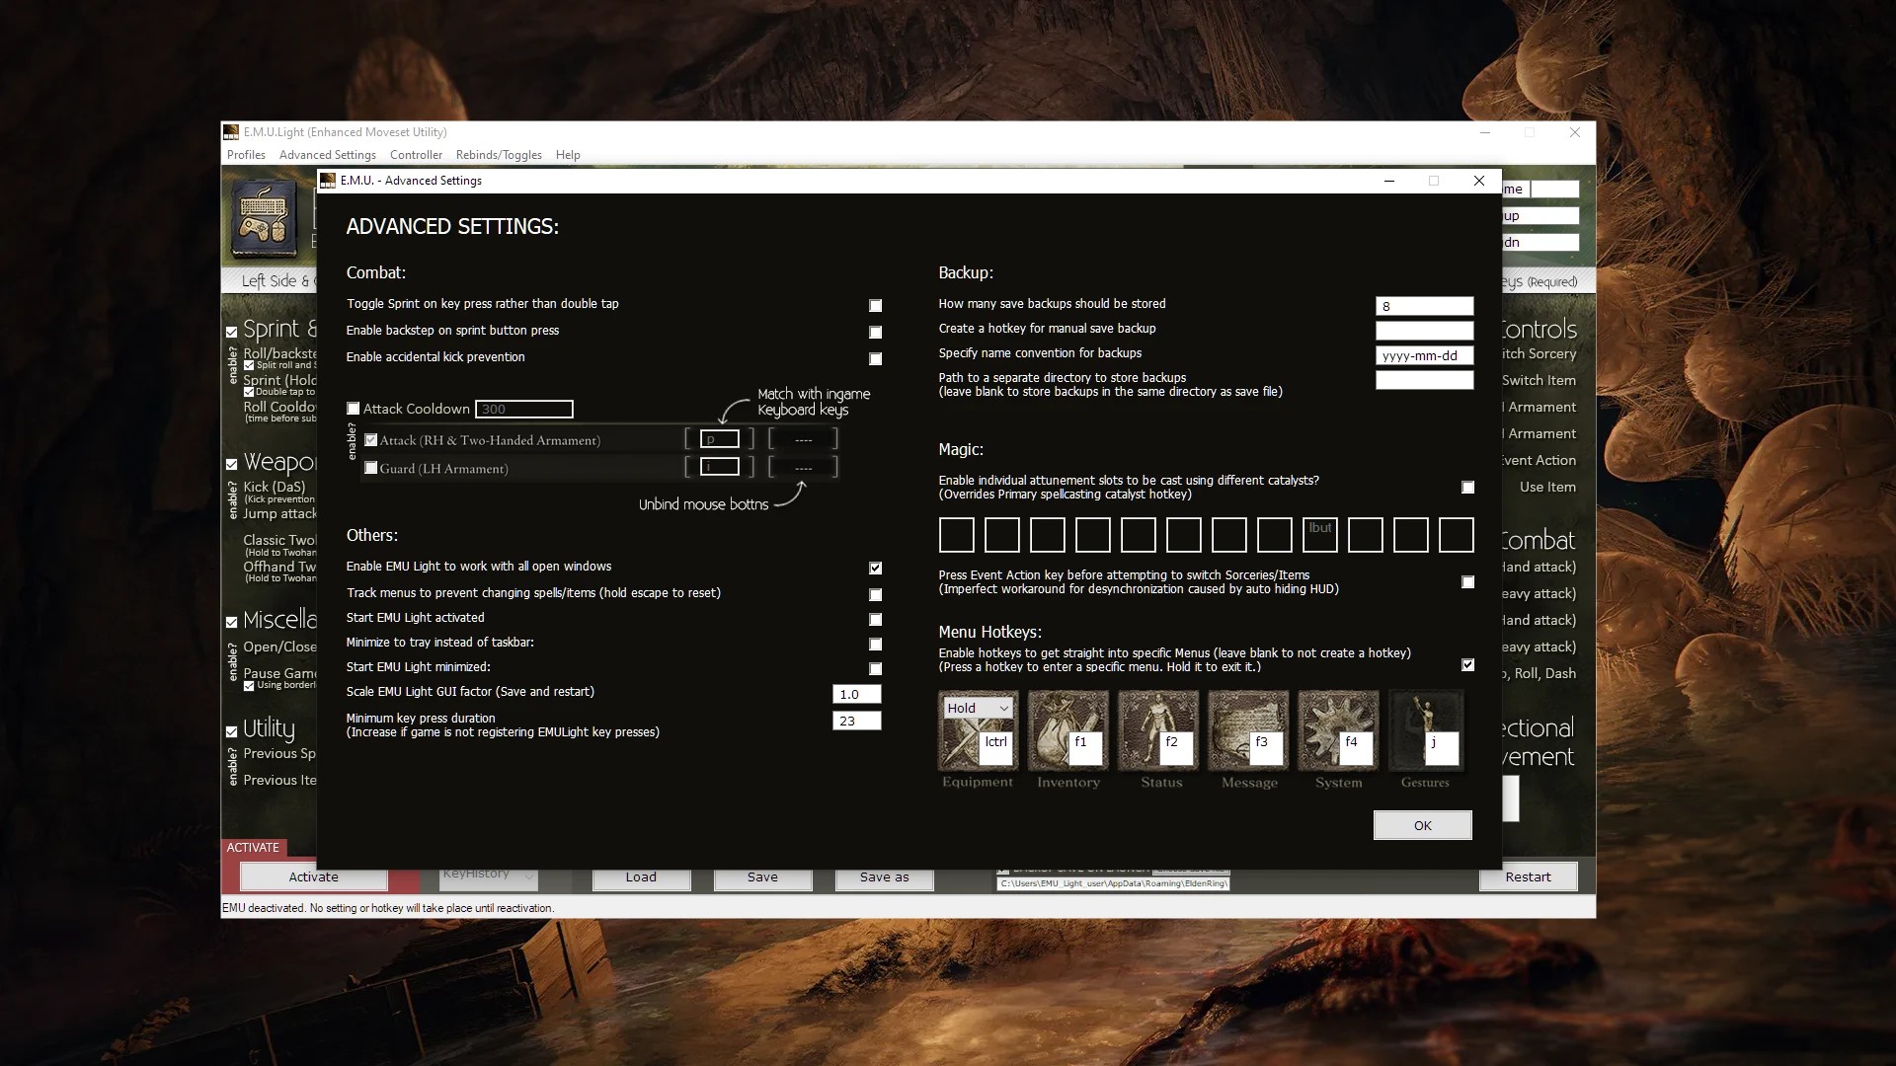Minimize the Advanced Settings dialog
This screenshot has height=1066, width=1896.
coord(1388,181)
